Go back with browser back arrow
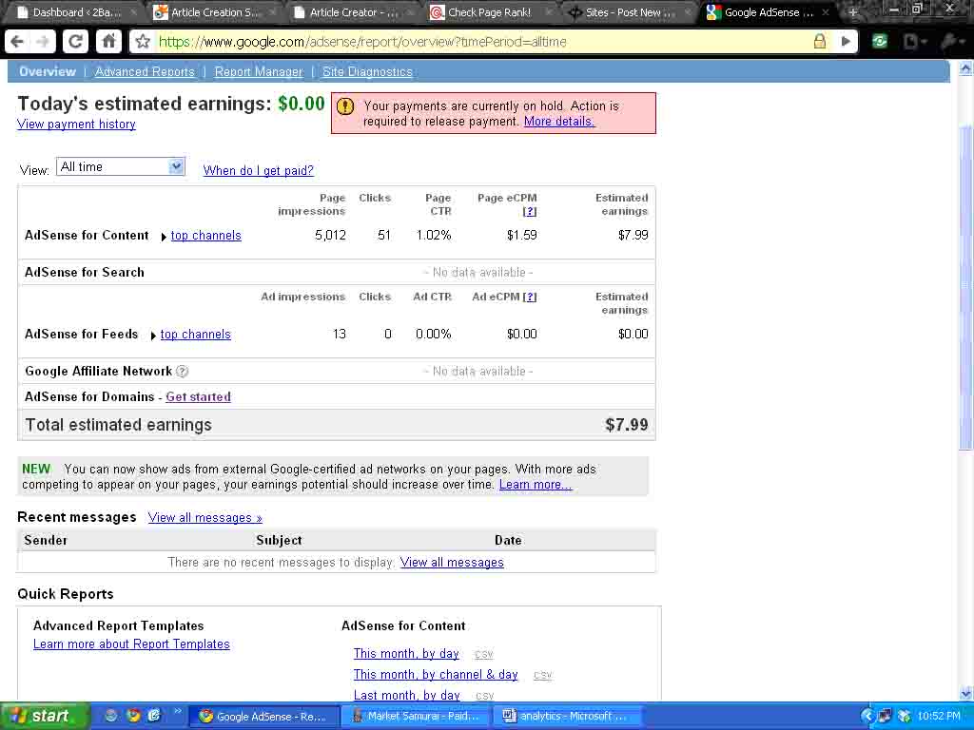The image size is (974, 730). [17, 42]
